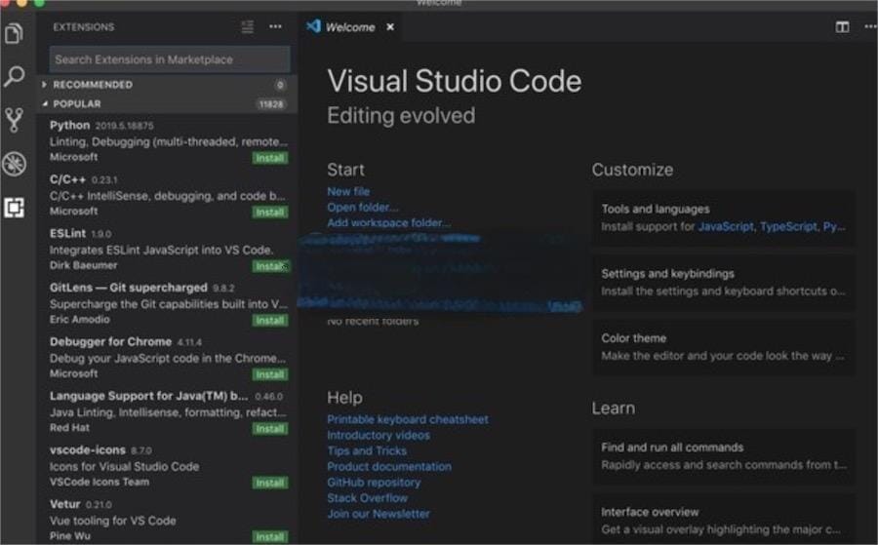Image resolution: width=878 pixels, height=545 pixels.
Task: Open Extensions panel more actions menu
Action: coord(276,27)
